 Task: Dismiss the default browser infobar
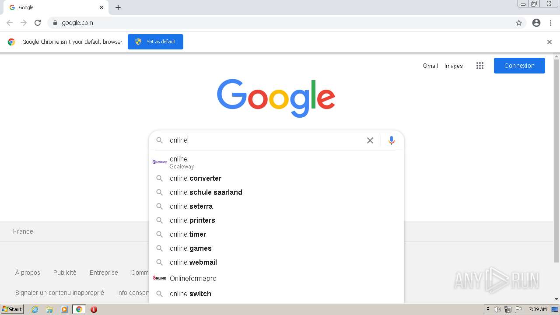[x=549, y=42]
